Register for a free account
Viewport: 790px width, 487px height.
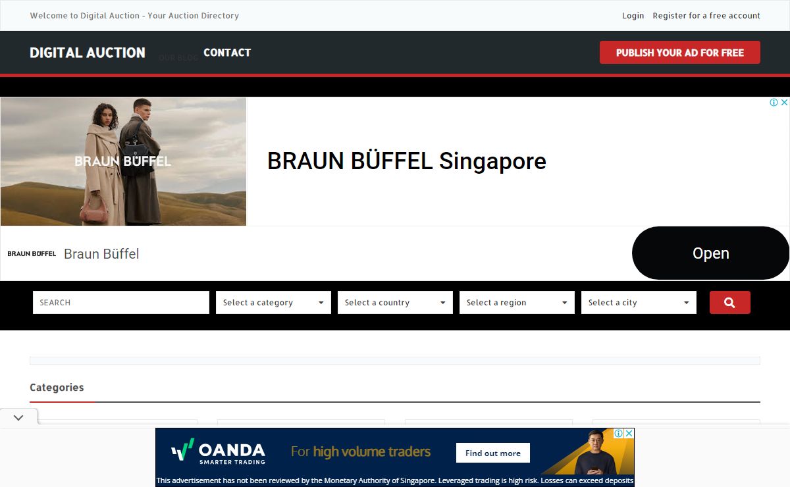pyautogui.click(x=706, y=16)
